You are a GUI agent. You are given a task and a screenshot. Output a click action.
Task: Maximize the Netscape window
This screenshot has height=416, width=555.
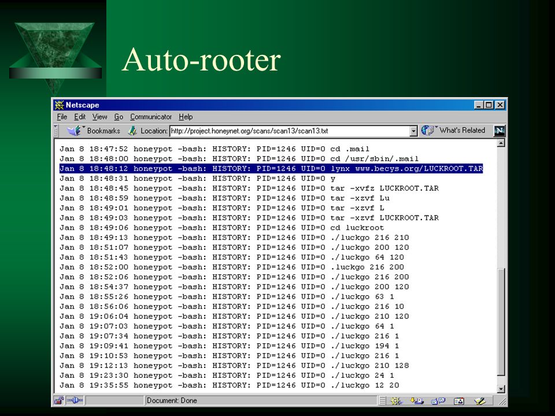[x=489, y=105]
